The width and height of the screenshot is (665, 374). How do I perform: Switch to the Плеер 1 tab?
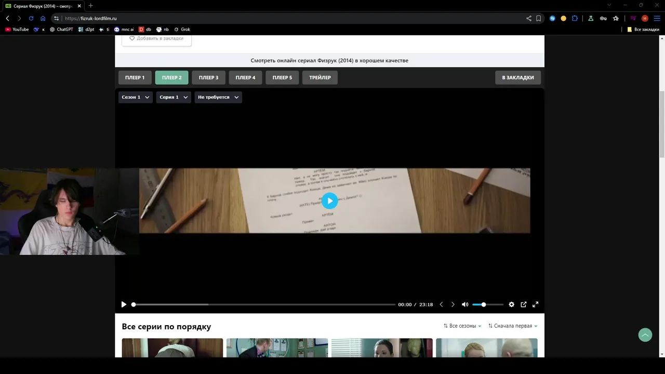pyautogui.click(x=135, y=77)
